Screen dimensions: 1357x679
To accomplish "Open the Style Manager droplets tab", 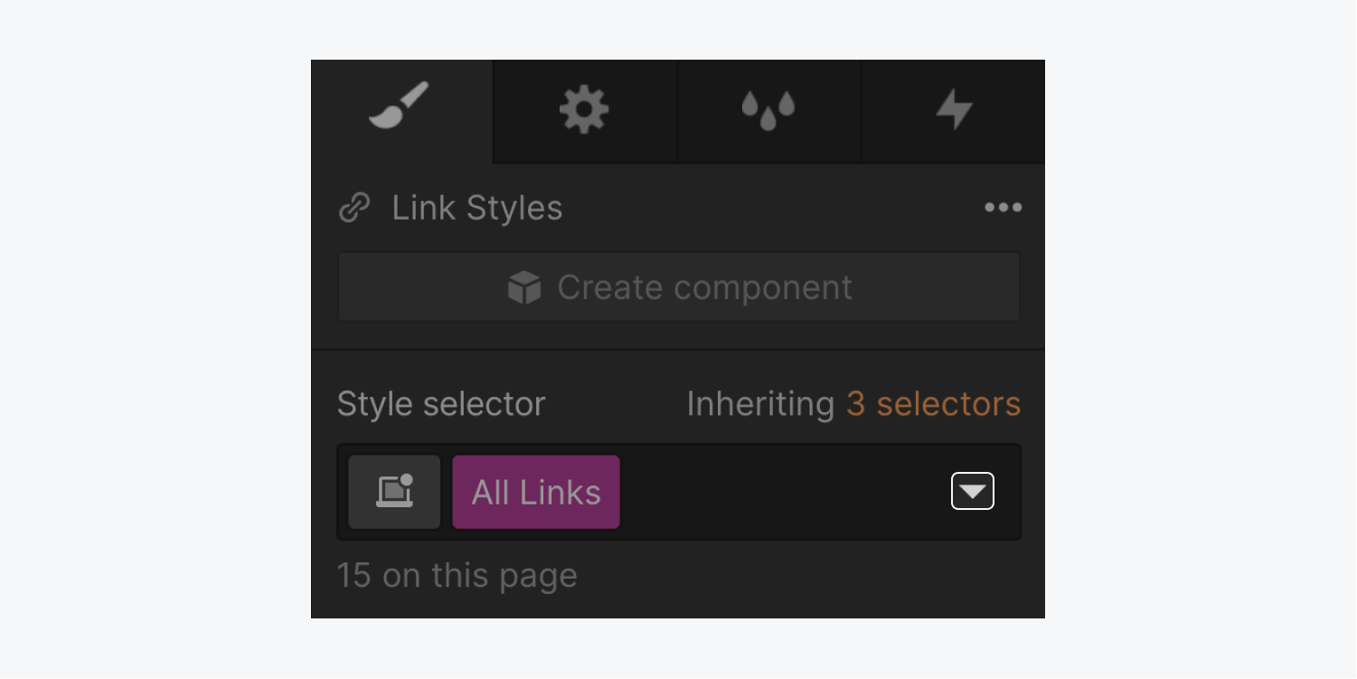I will (768, 109).
